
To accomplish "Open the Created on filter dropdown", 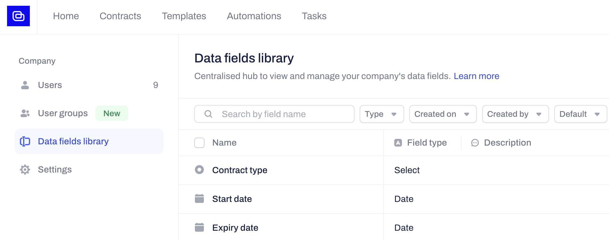I will pos(443,114).
